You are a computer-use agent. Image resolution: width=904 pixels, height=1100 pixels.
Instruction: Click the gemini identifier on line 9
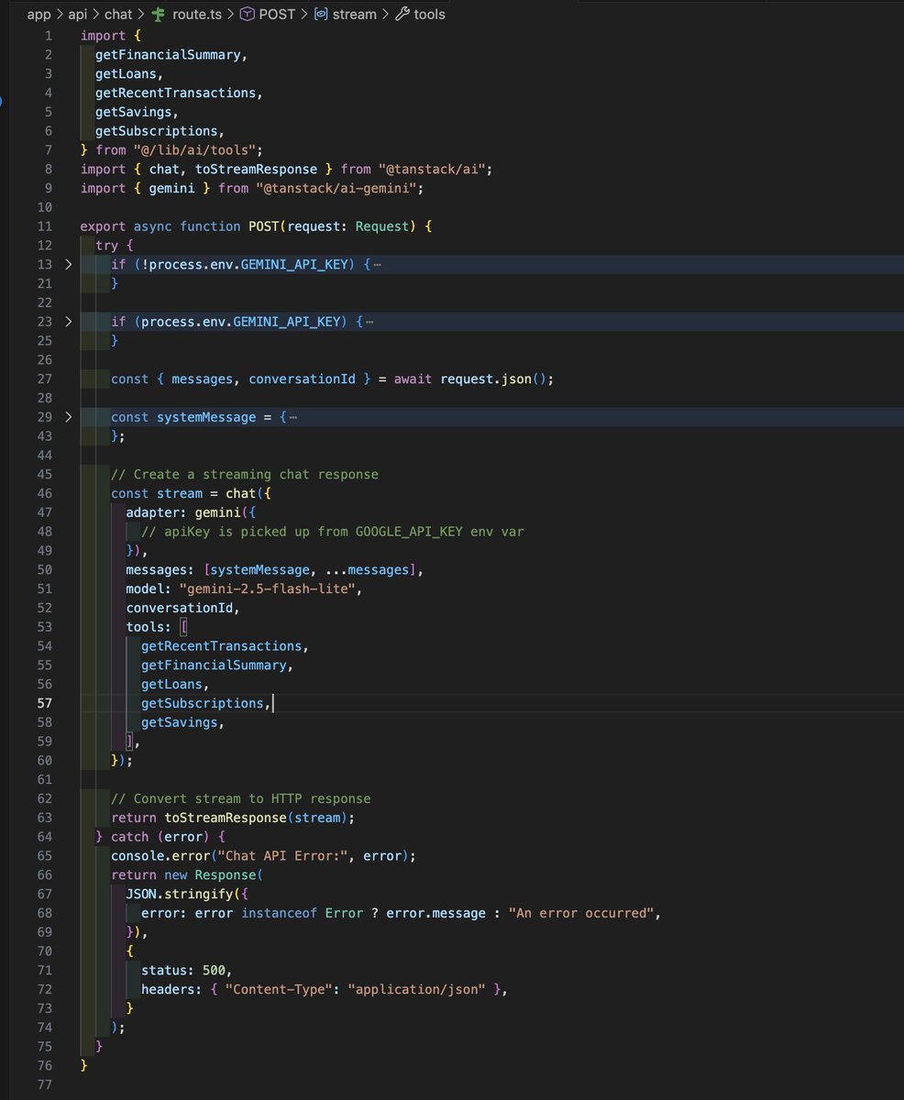[x=171, y=188]
